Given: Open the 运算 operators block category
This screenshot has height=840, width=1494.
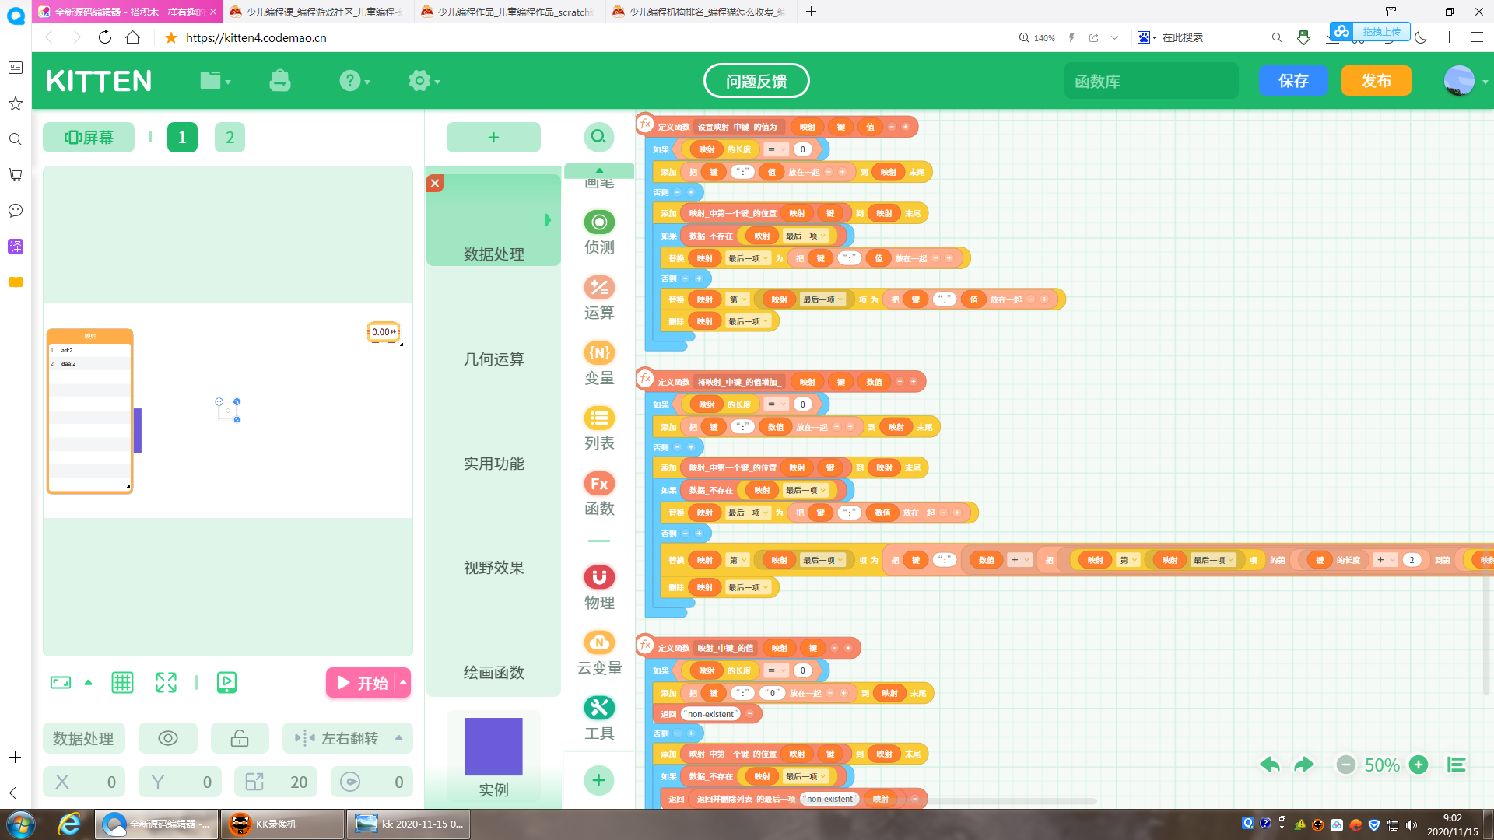Looking at the screenshot, I should (x=599, y=297).
